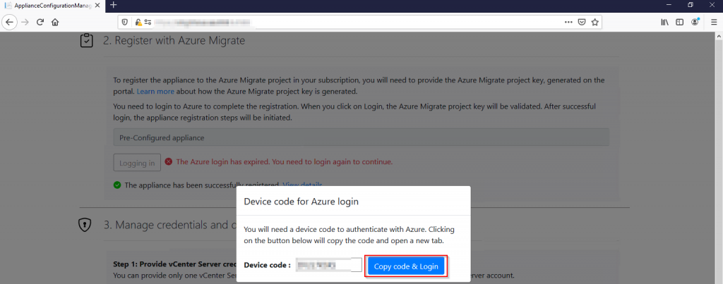This screenshot has height=284, width=723.
Task: Reload the page with the refresh icon
Action: (40, 22)
